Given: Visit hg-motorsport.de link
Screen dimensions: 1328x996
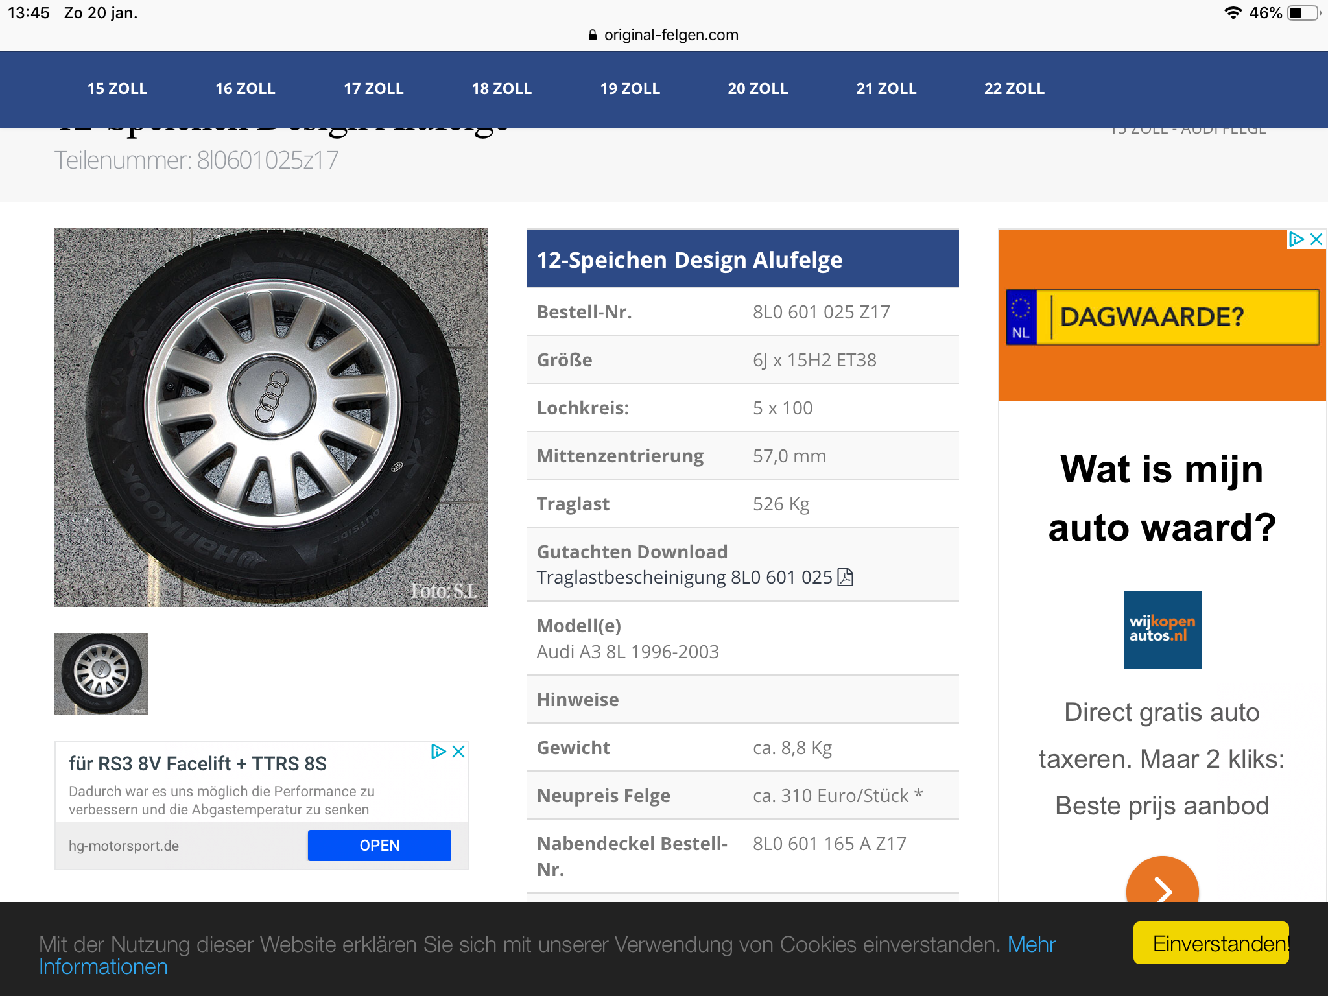Looking at the screenshot, I should pos(124,846).
